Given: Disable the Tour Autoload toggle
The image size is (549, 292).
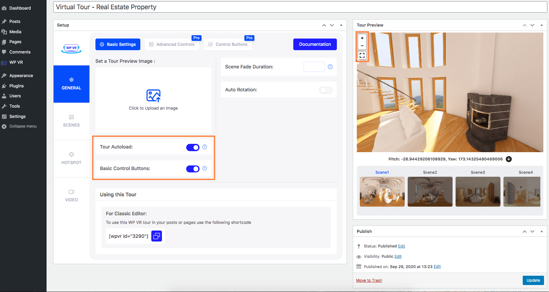Looking at the screenshot, I should coord(193,147).
